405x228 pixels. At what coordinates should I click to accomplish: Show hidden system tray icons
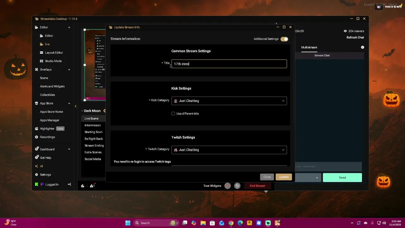click(x=352, y=223)
